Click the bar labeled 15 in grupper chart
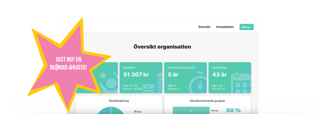 click(x=191, y=110)
